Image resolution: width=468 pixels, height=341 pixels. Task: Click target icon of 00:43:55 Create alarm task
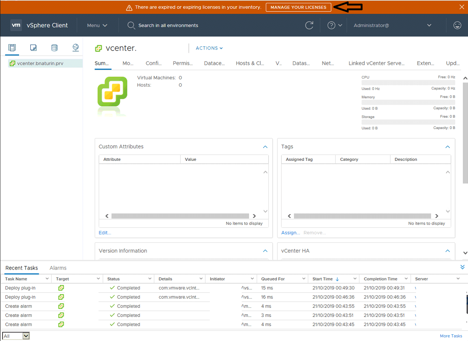pyautogui.click(x=61, y=306)
